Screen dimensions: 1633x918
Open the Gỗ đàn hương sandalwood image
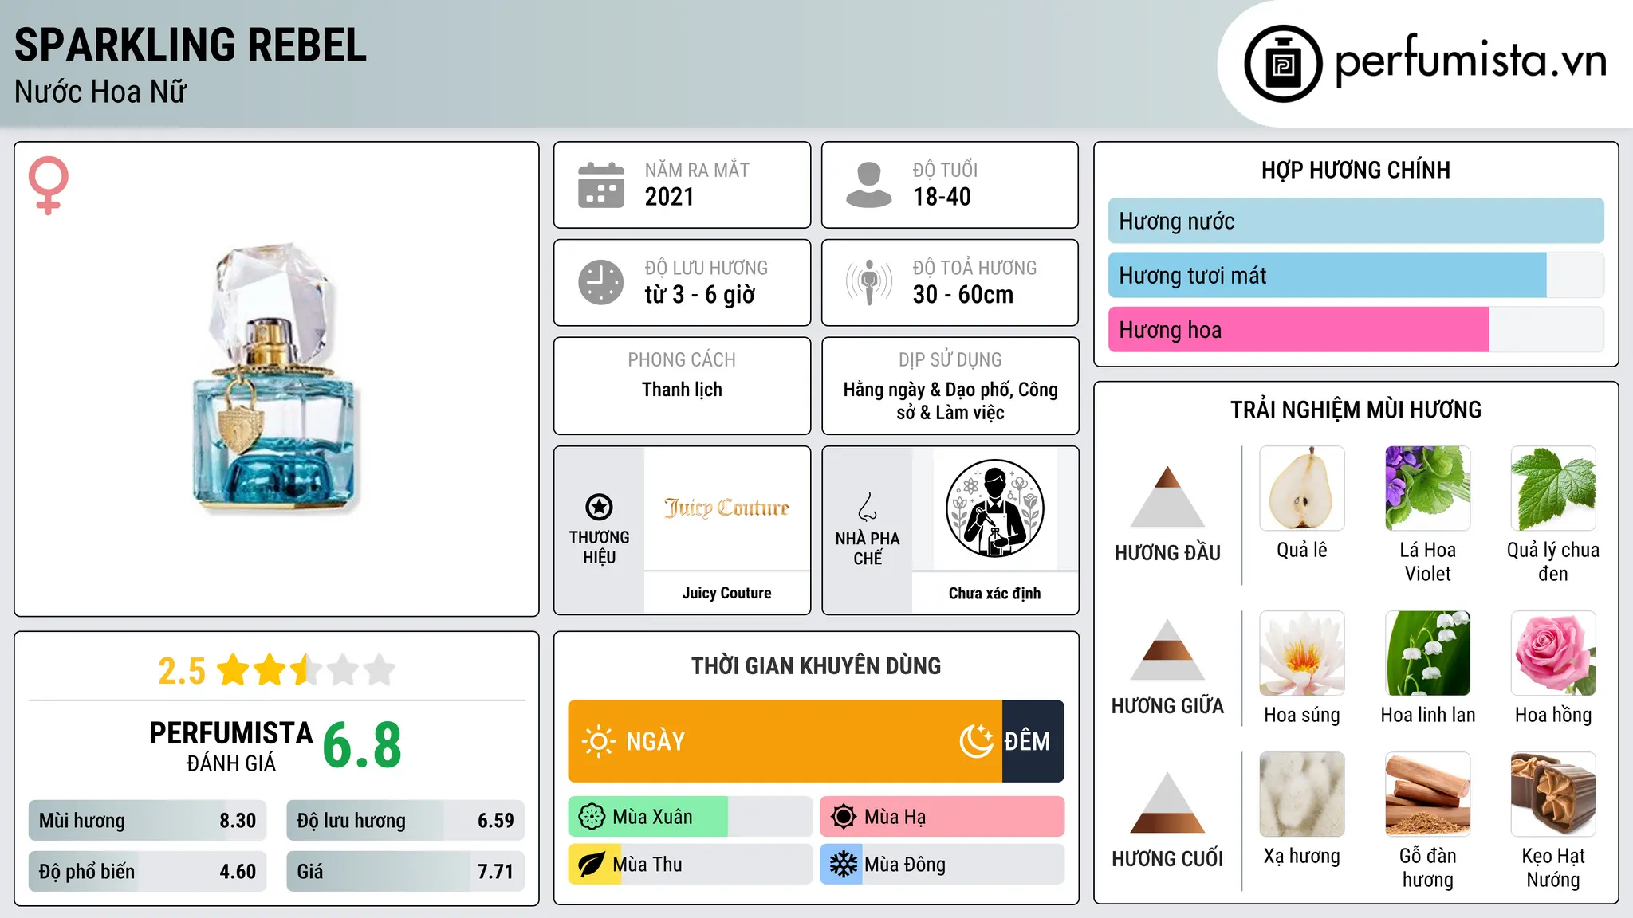click(1428, 794)
